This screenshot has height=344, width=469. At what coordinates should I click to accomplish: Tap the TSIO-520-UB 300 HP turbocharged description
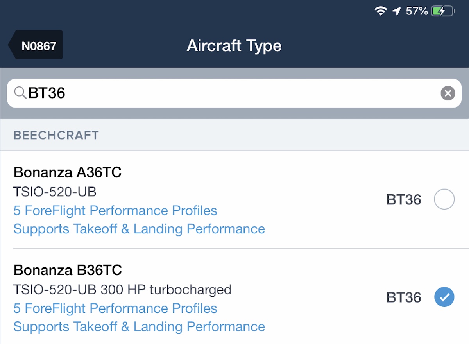[122, 290]
